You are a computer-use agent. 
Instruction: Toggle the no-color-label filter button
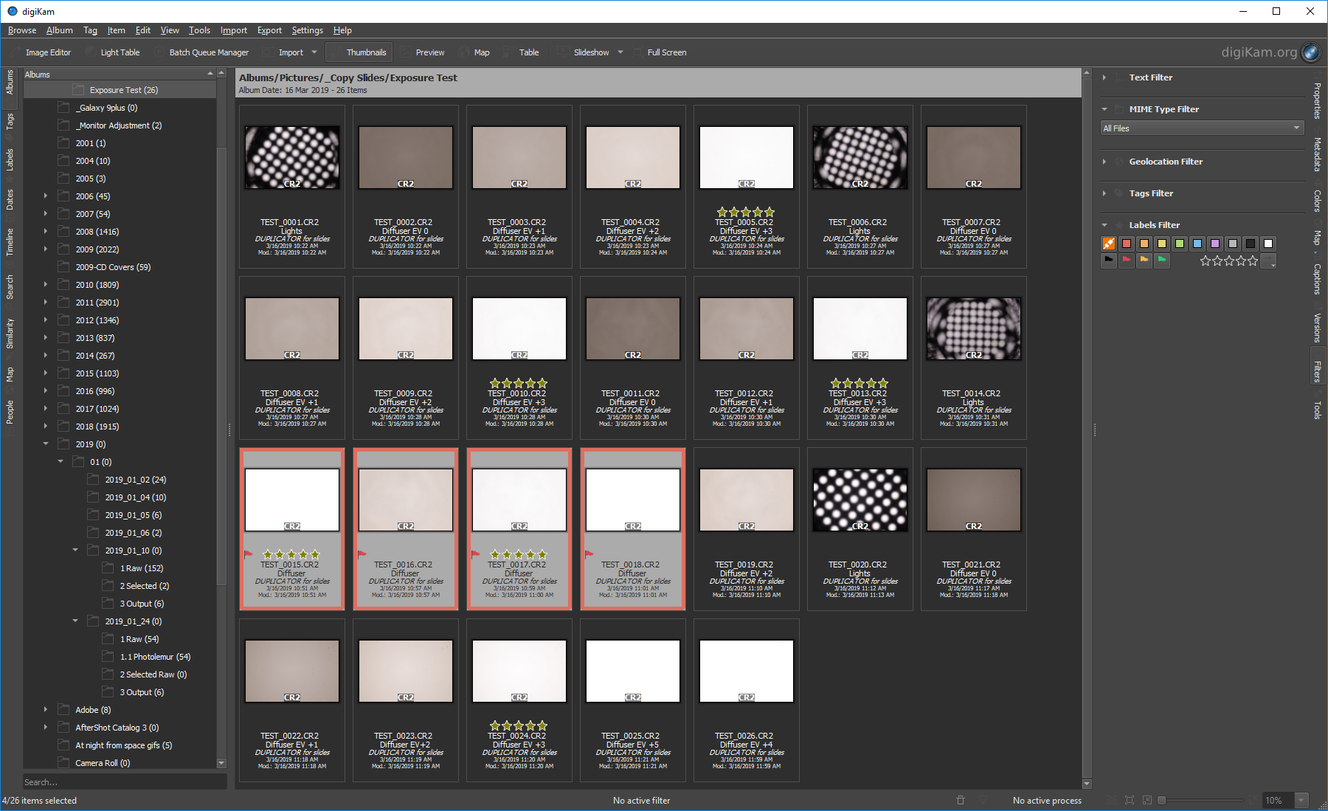tap(1108, 244)
